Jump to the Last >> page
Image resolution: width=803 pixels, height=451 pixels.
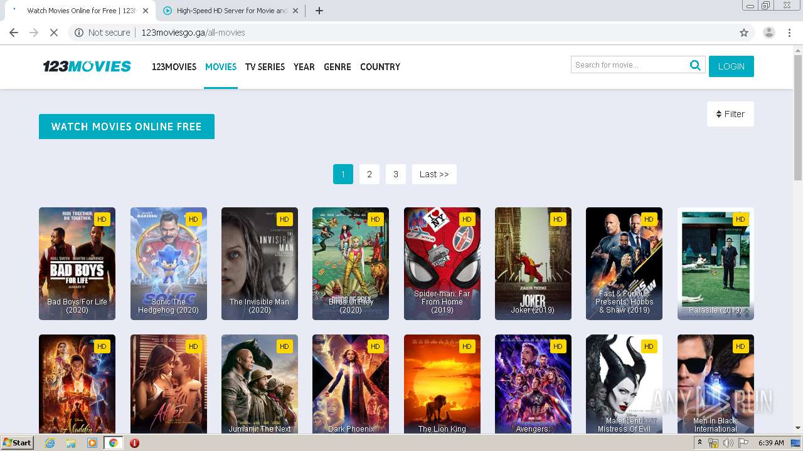click(x=434, y=174)
